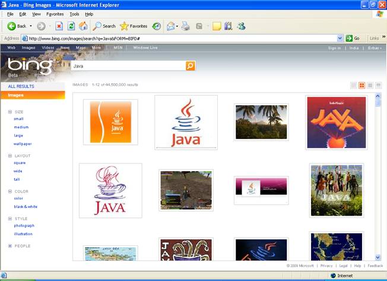This screenshot has height=281, width=387.
Task: Click the green Go arrow button
Action: point(349,38)
